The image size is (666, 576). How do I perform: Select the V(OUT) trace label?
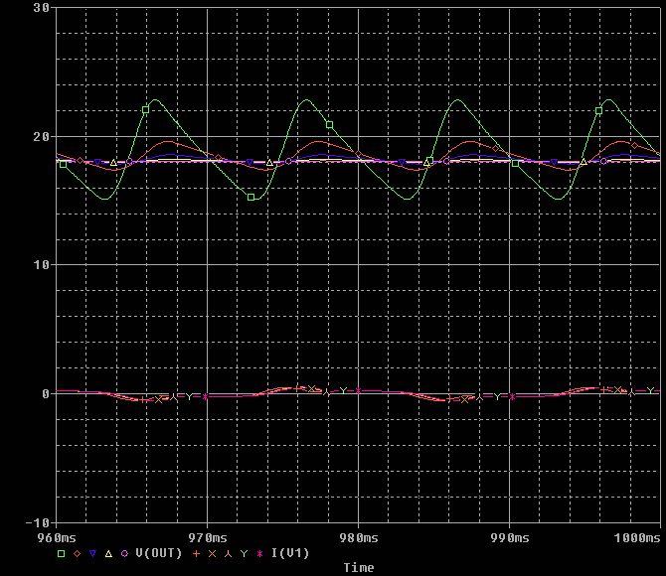tap(158, 553)
